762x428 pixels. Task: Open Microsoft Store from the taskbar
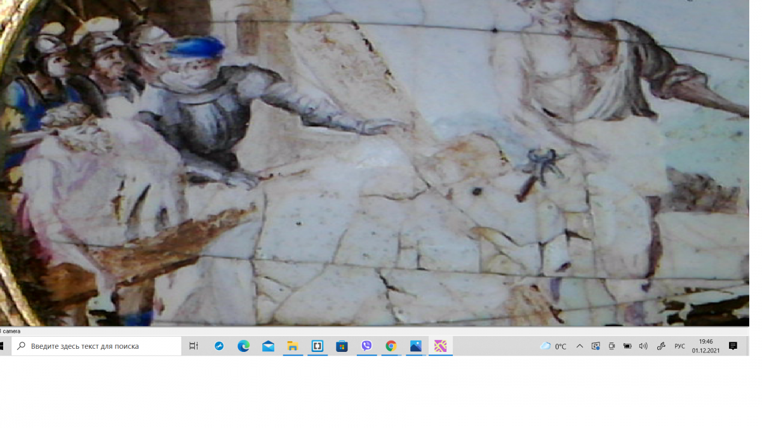[342, 346]
